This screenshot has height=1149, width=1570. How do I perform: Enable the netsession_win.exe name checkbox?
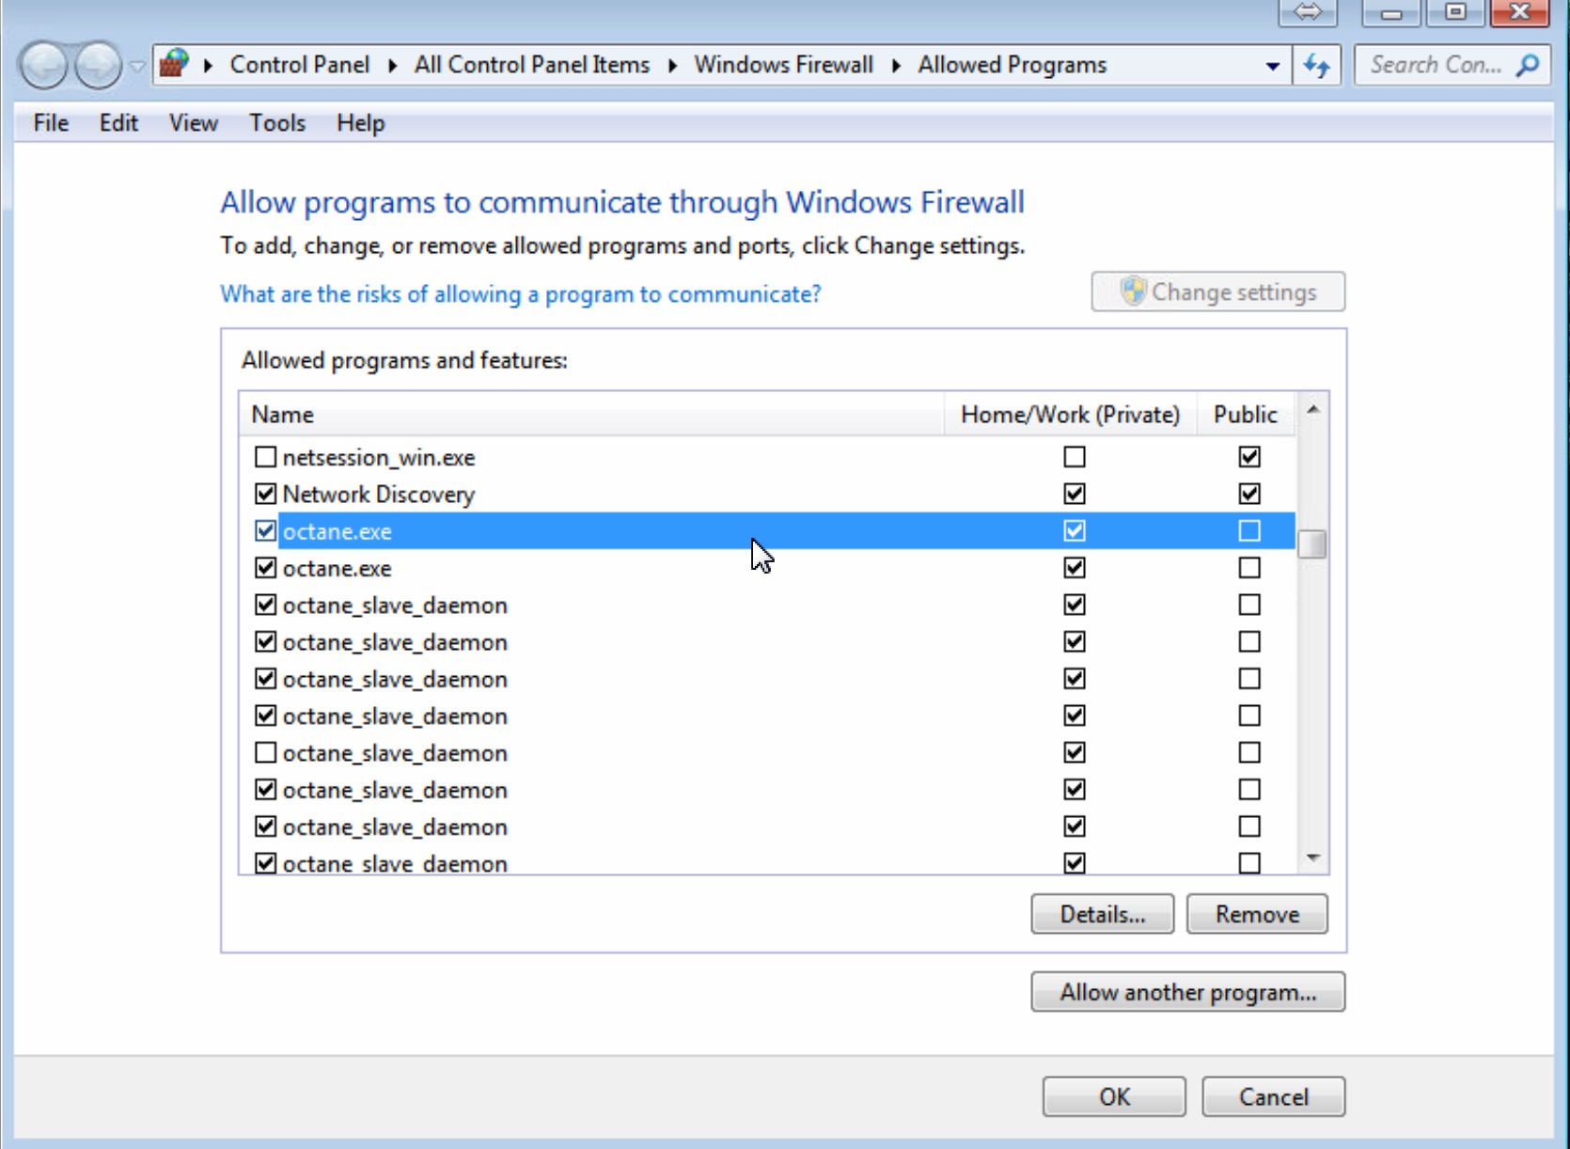pos(266,457)
